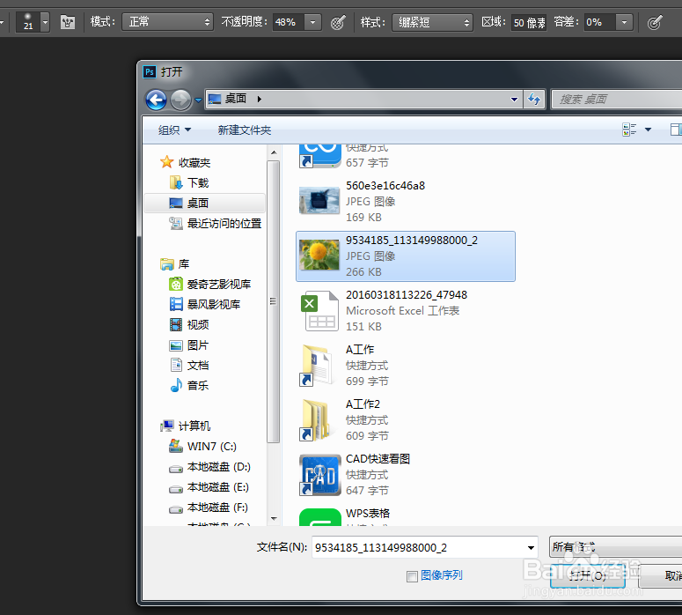Select the A工作 shortcut folder

pyautogui.click(x=406, y=365)
